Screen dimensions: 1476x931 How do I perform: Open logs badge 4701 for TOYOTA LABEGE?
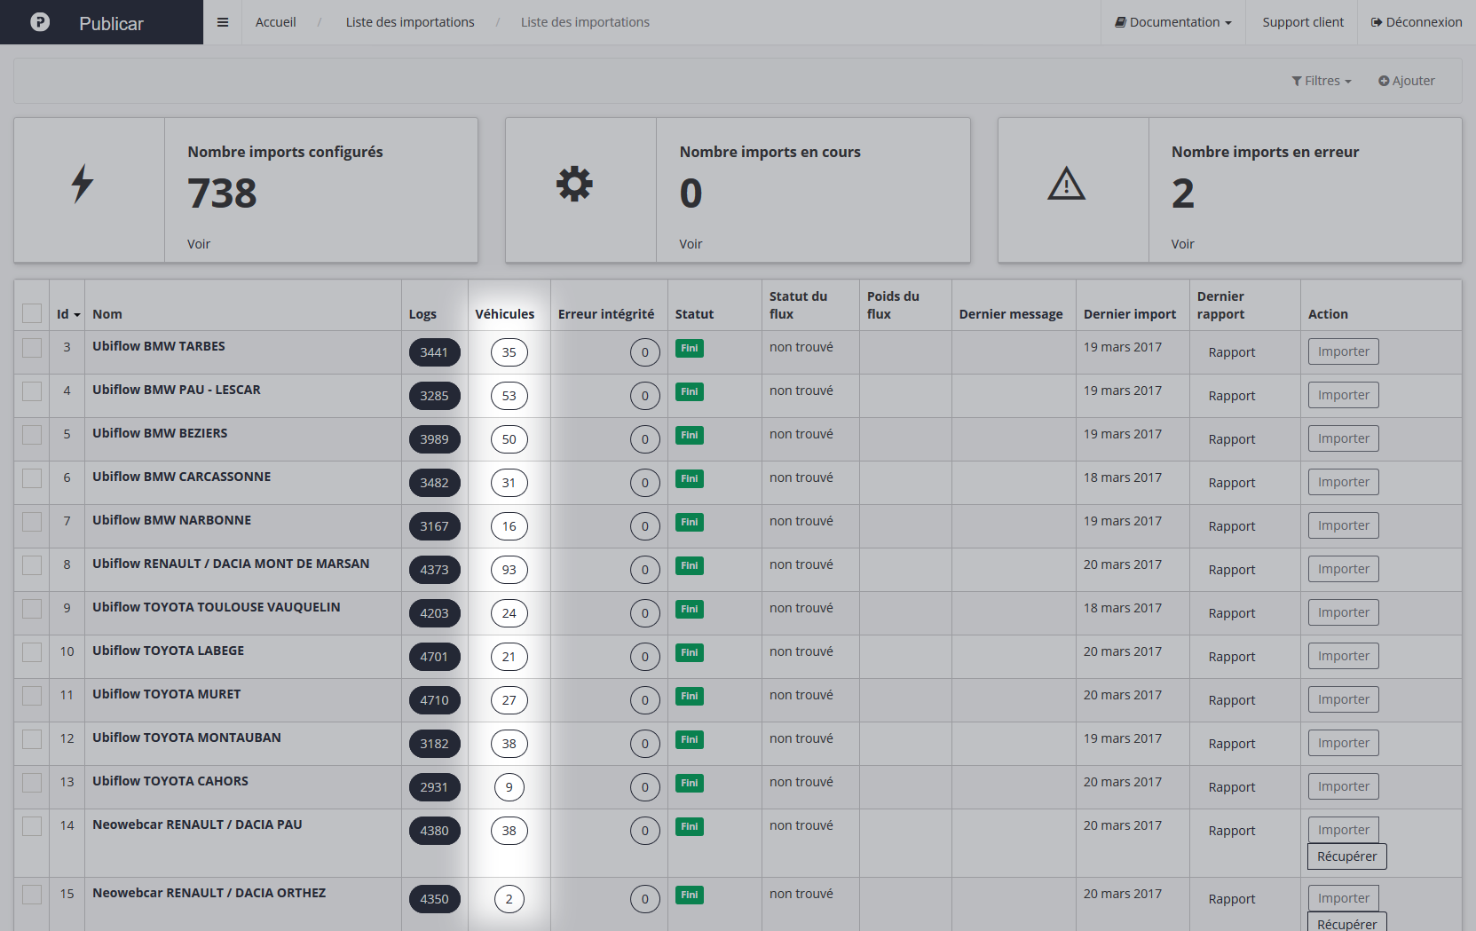tap(434, 657)
